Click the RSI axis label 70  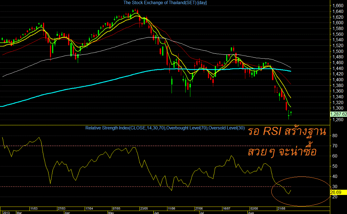pos(335,146)
